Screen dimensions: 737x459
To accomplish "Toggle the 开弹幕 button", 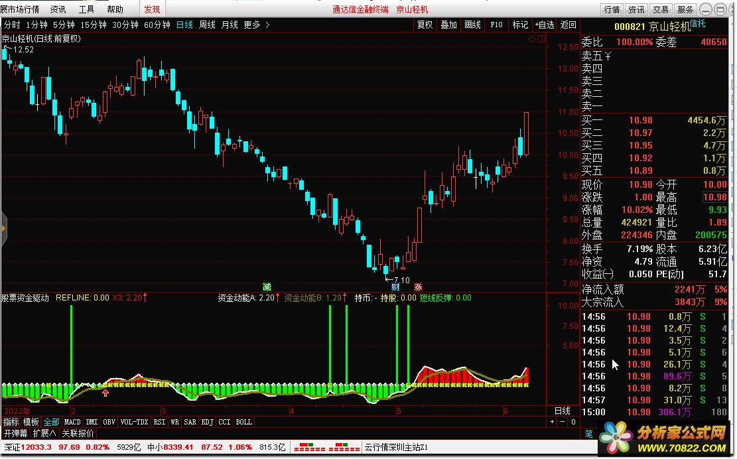I will (15, 433).
